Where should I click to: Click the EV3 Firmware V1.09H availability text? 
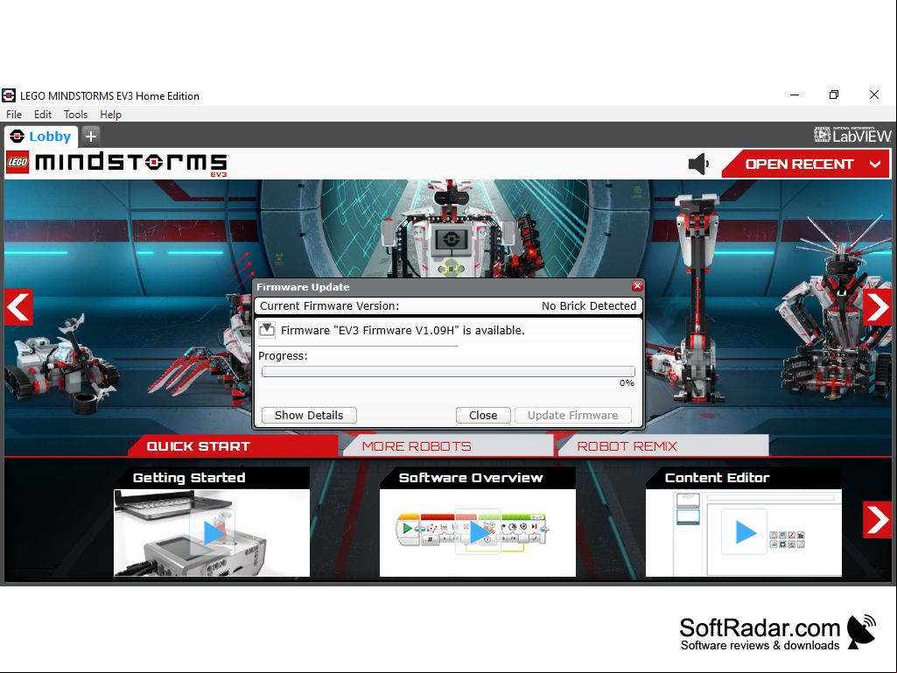(x=403, y=330)
